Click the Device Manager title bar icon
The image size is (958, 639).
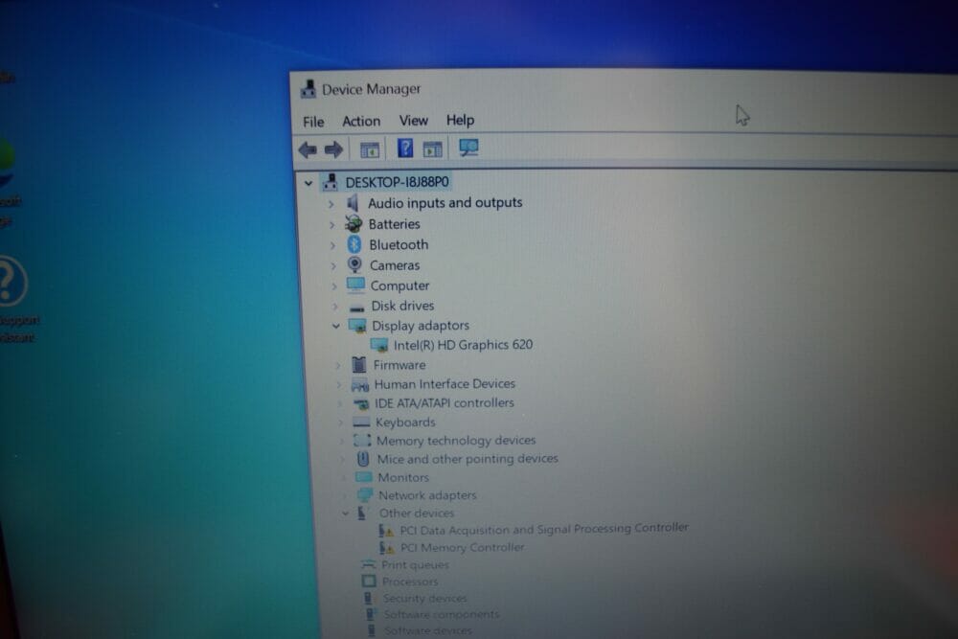point(308,89)
